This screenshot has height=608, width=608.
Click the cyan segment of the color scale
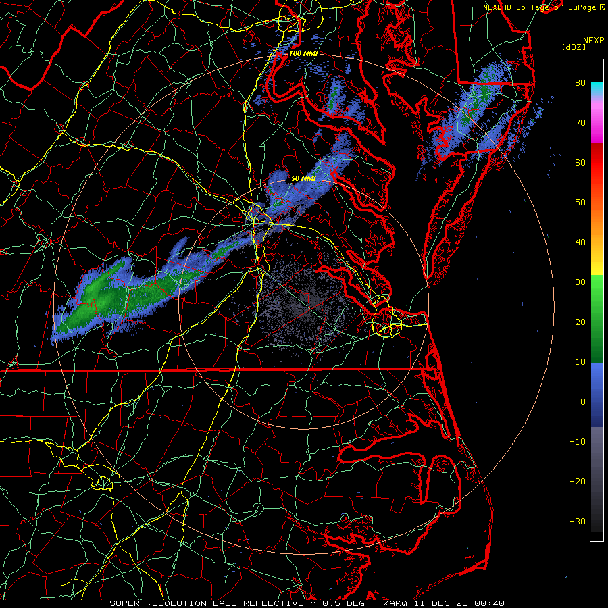click(x=597, y=89)
